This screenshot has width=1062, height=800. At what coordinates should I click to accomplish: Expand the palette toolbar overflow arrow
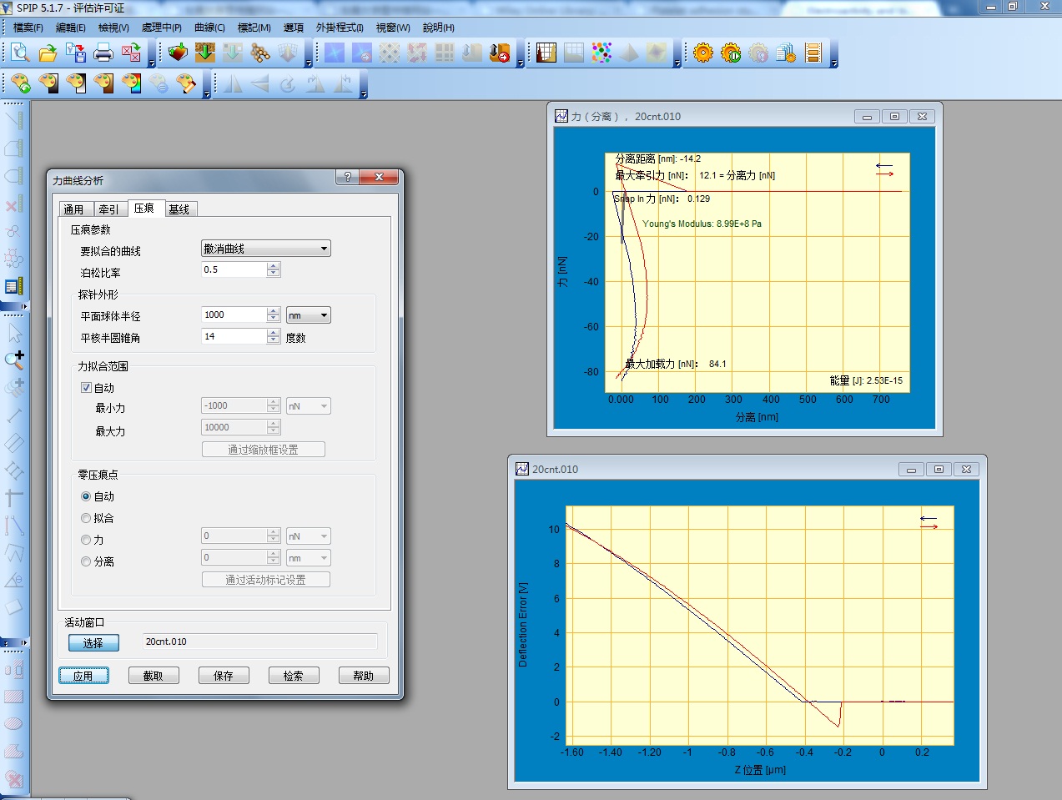pyautogui.click(x=207, y=94)
